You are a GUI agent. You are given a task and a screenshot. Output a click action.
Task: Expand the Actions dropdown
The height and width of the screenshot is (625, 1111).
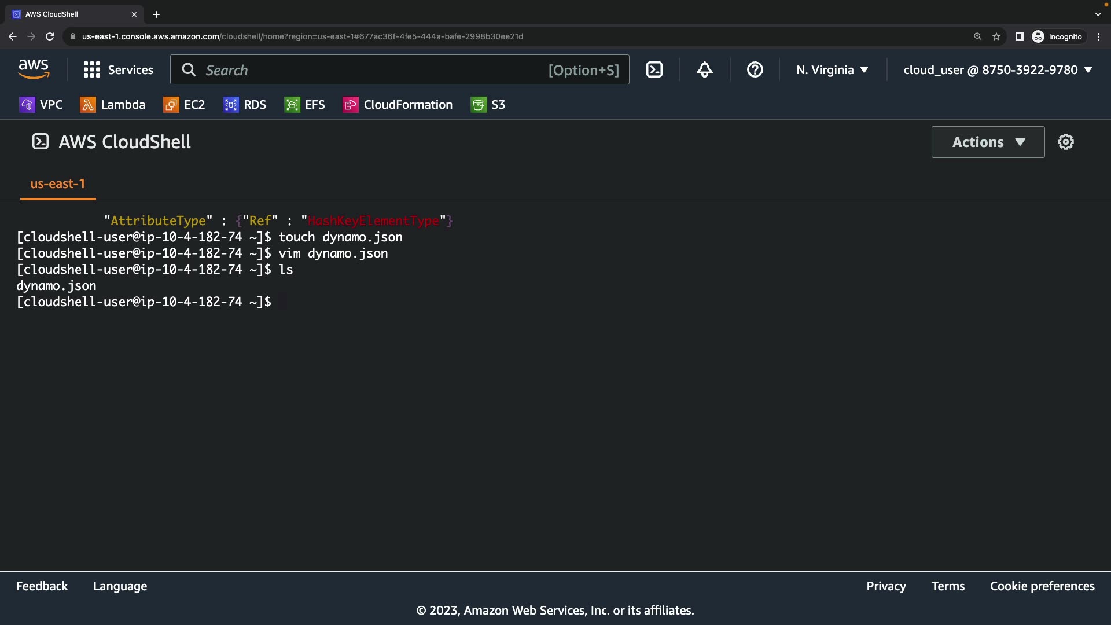click(988, 142)
